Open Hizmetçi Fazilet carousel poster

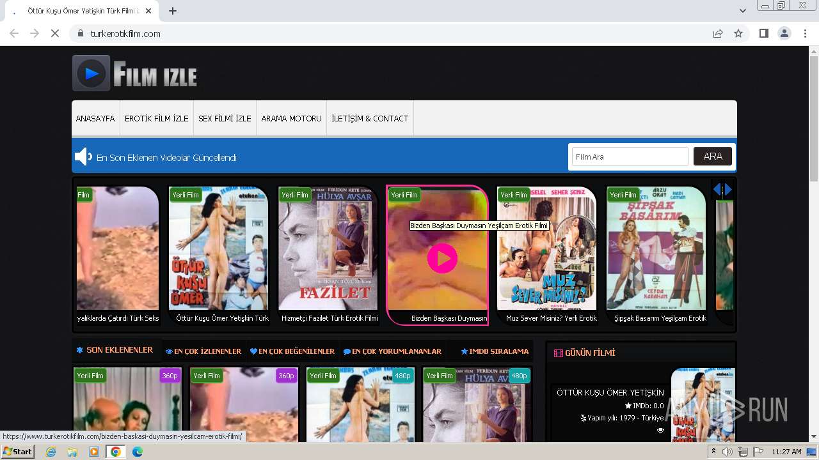[x=328, y=249]
